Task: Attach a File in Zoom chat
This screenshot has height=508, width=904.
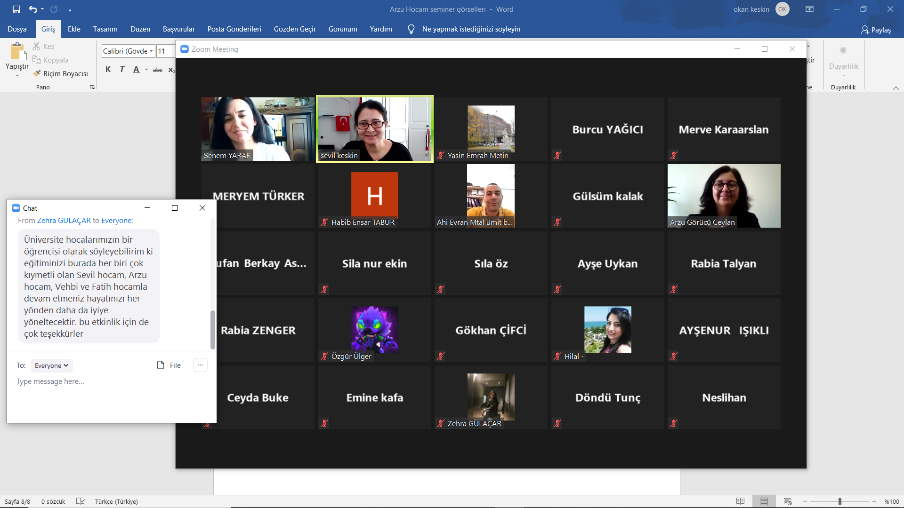Action: (169, 365)
